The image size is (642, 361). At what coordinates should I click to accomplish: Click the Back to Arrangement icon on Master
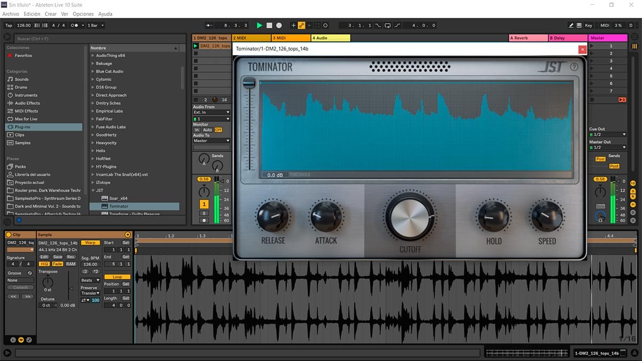(x=622, y=100)
